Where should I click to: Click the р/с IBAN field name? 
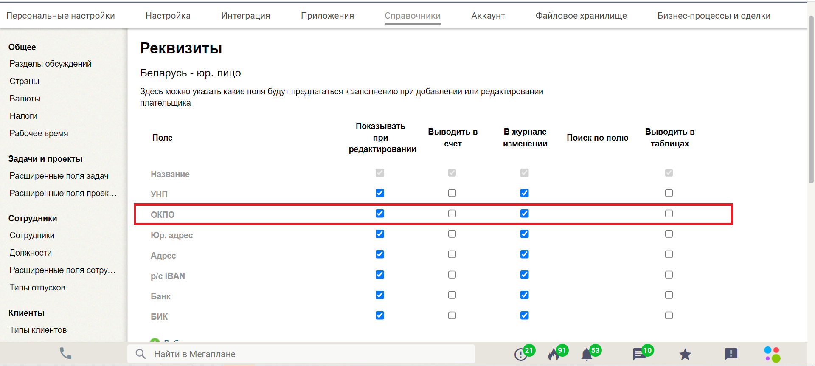pos(168,276)
